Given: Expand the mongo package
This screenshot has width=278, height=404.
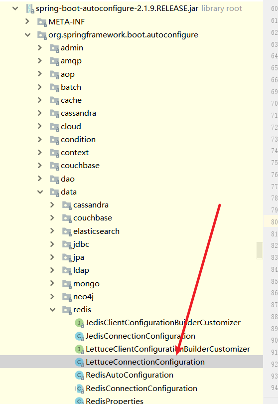Looking at the screenshot, I should [x=52, y=283].
